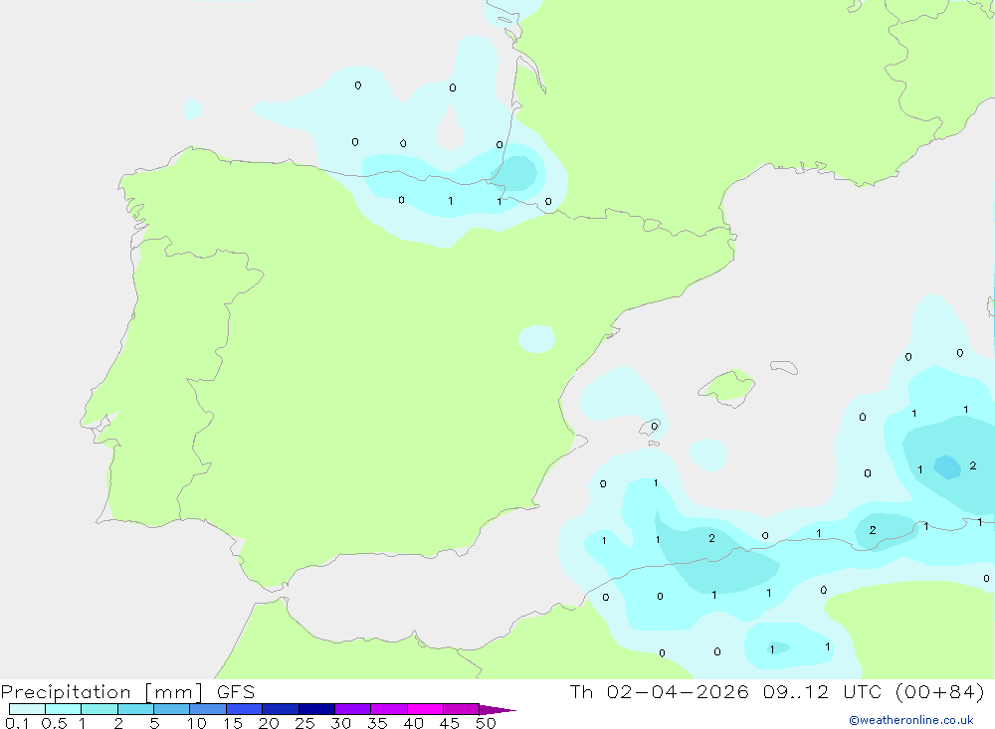Click the 'Th 02-04-2026' date text
The width and height of the screenshot is (995, 729).
tap(660, 691)
